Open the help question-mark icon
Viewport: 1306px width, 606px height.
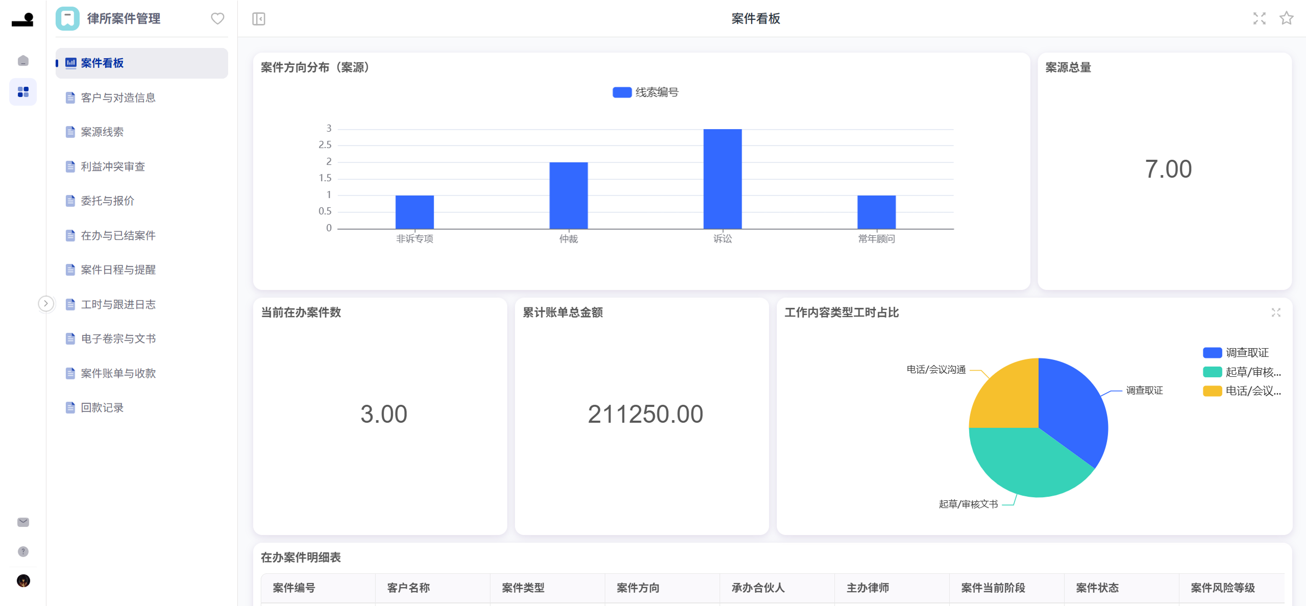[22, 551]
